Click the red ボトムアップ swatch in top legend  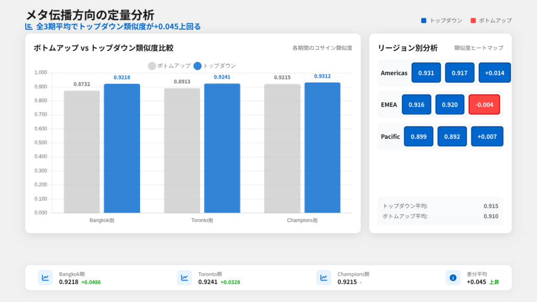click(473, 20)
